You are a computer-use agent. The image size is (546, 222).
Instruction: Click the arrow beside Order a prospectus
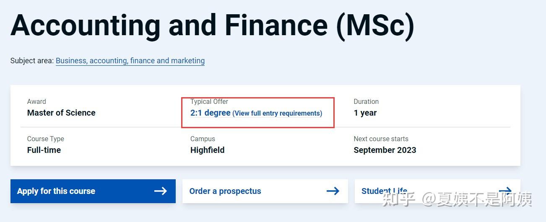coord(333,191)
